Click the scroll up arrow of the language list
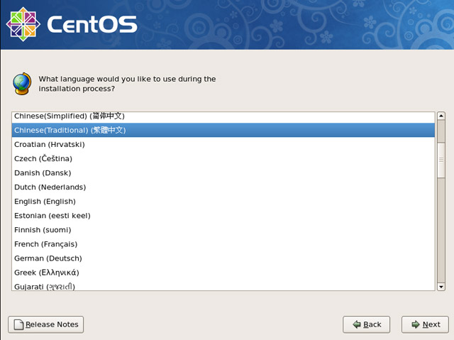Viewport: 454px width, 340px height. click(441, 116)
